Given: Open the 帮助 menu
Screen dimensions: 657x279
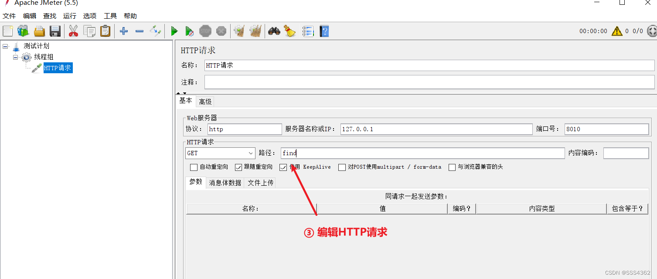Looking at the screenshot, I should [x=130, y=16].
